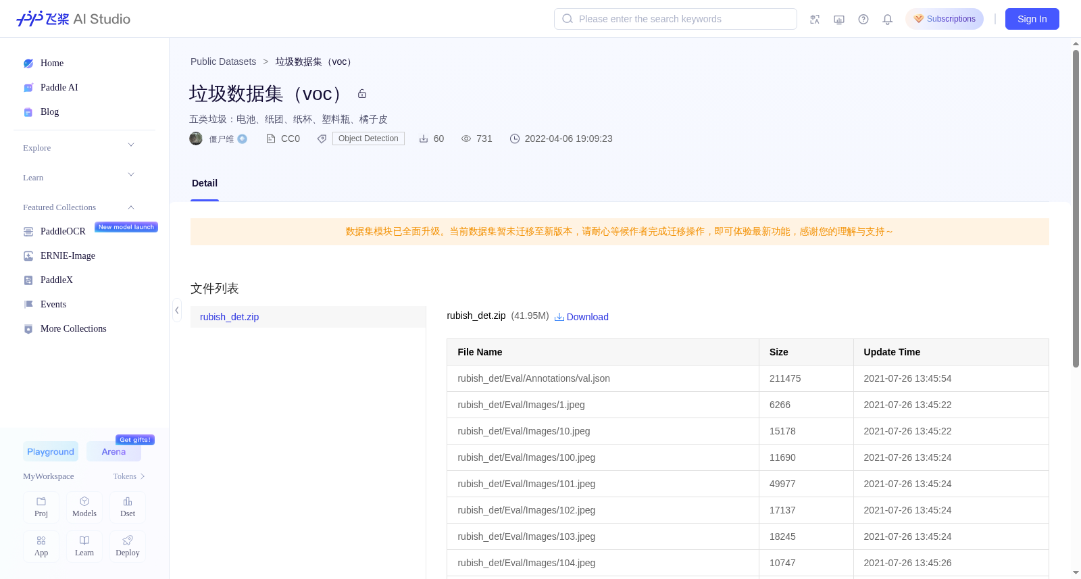Click rubish_det/Eval/Images/104.jpeg file name

[526, 563]
